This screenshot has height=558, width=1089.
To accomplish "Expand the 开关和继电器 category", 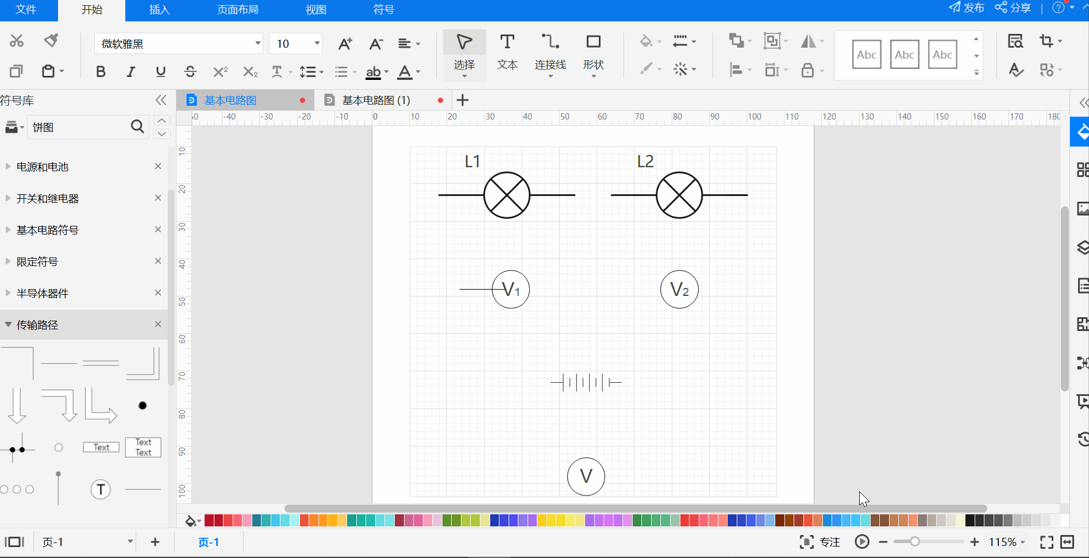I will click(8, 198).
